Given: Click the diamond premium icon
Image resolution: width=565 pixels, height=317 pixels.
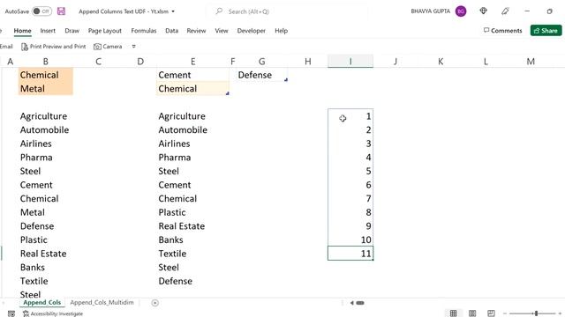Looking at the screenshot, I should pyautogui.click(x=484, y=11).
